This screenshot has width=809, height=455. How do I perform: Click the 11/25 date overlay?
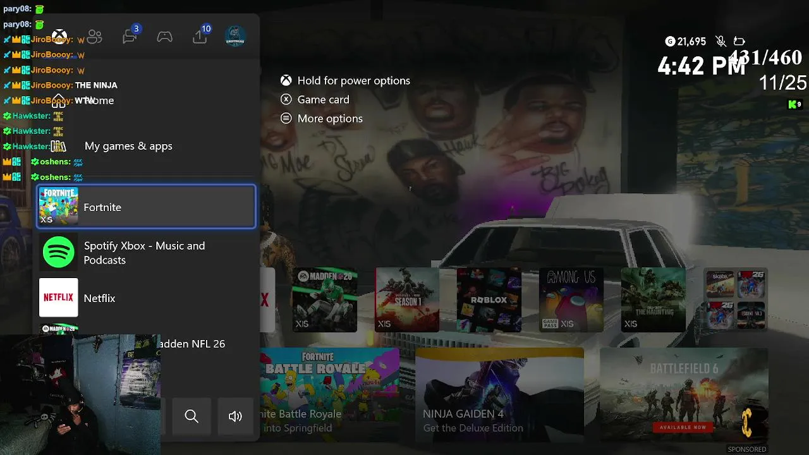pos(783,83)
